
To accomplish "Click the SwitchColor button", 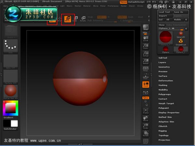I will point(10,129).
